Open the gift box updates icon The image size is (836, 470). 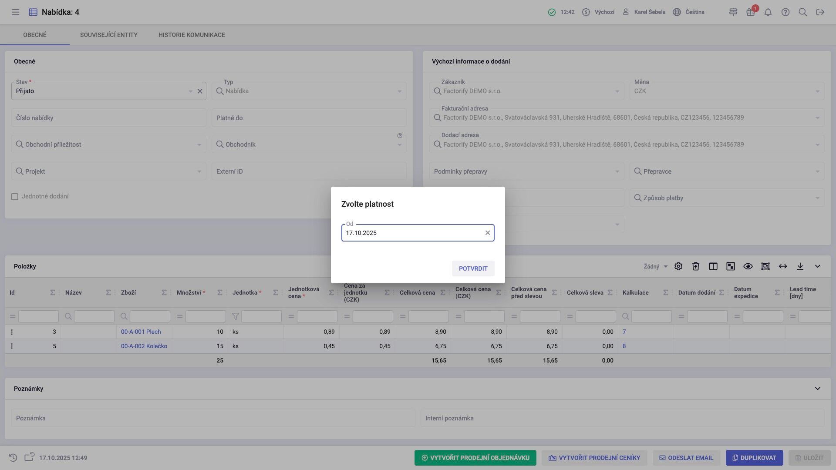click(x=750, y=12)
